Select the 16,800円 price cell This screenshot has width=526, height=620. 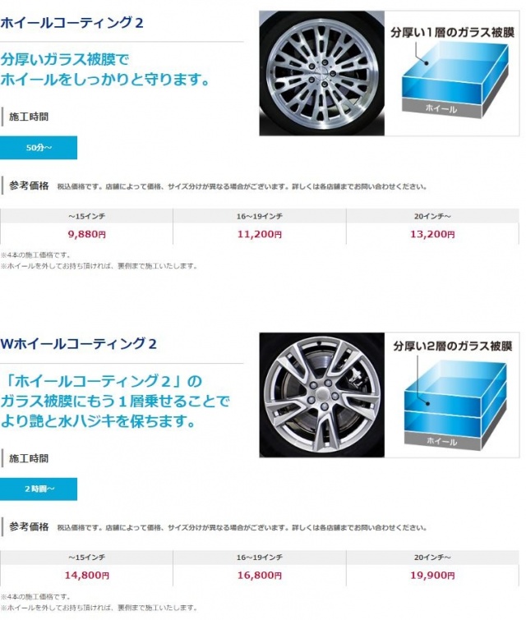click(260, 576)
